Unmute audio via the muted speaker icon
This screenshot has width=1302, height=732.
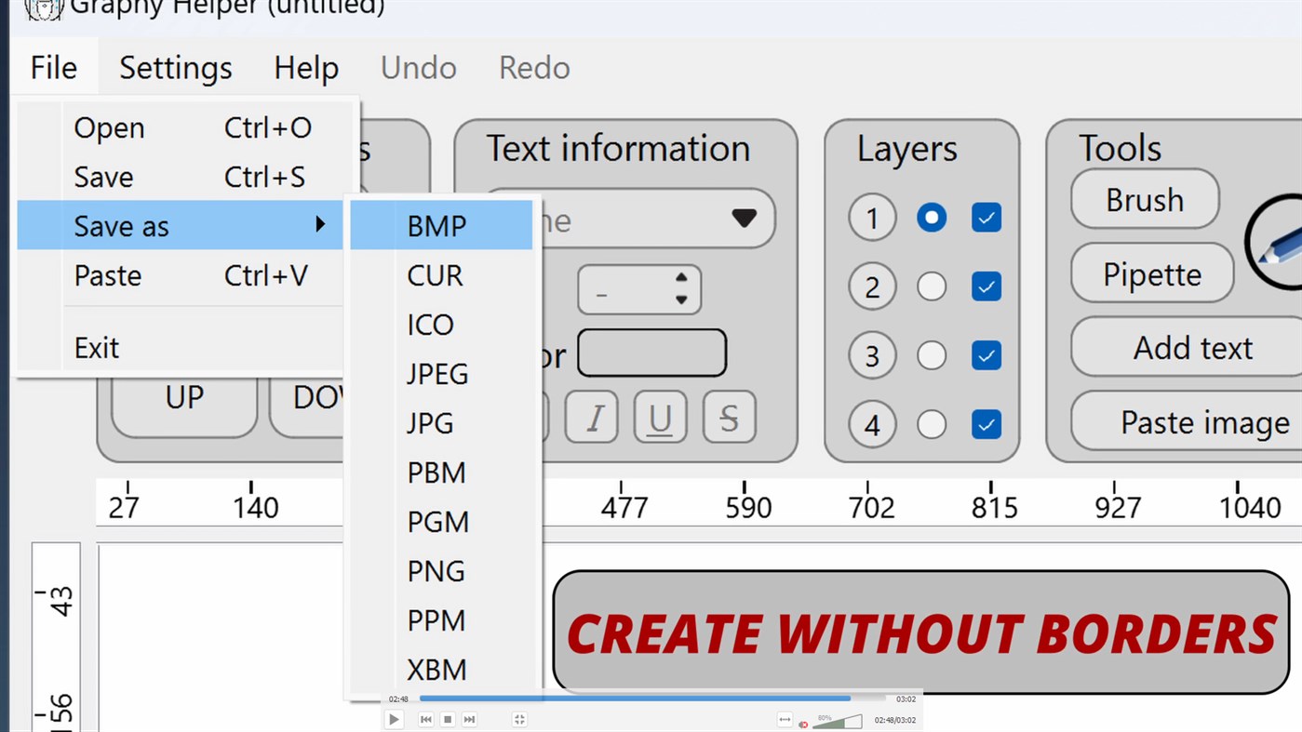pos(802,721)
